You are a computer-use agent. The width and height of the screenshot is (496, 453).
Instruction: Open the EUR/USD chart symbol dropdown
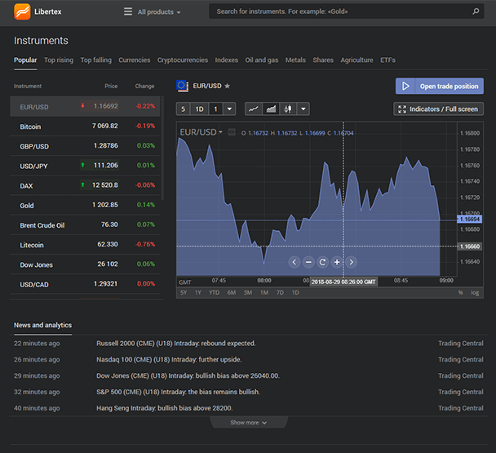click(x=201, y=132)
